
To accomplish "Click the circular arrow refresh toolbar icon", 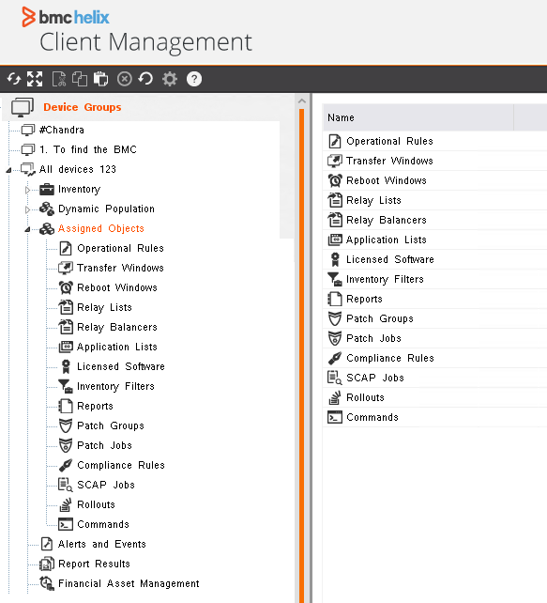I will pos(146,79).
